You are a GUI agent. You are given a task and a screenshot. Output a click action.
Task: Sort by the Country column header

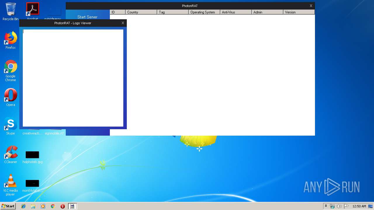[x=141, y=12]
